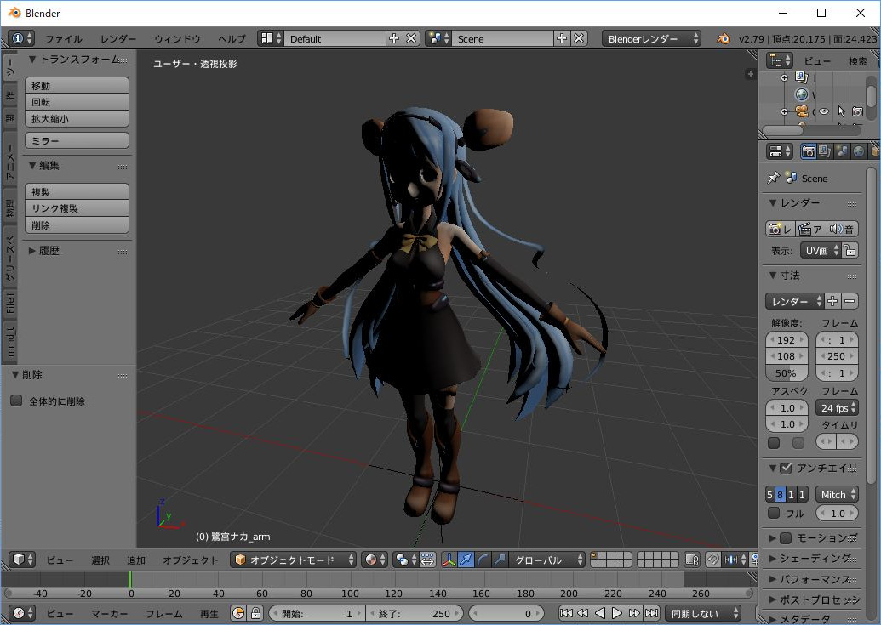Open the レンダー menu in top bar

(118, 39)
